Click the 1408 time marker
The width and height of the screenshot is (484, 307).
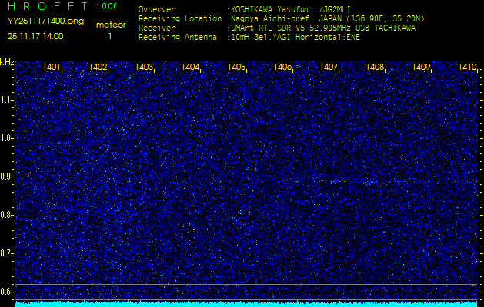375,67
